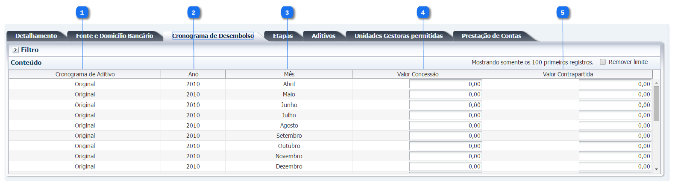The height and width of the screenshot is (186, 675).
Task: Open Unidades Gestoras permitidas tab
Action: click(x=398, y=36)
